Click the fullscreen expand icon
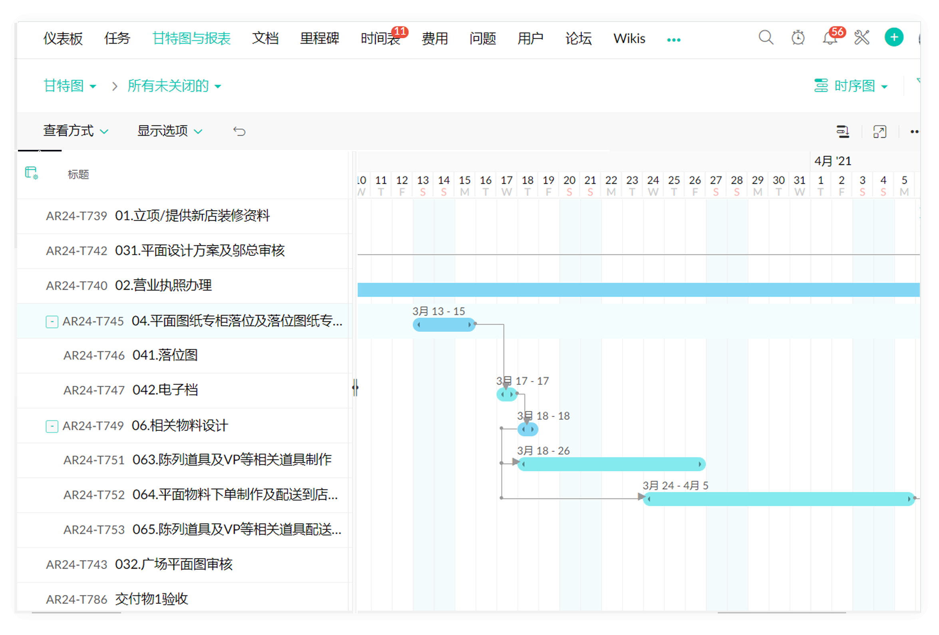The height and width of the screenshot is (635, 939). 879,132
